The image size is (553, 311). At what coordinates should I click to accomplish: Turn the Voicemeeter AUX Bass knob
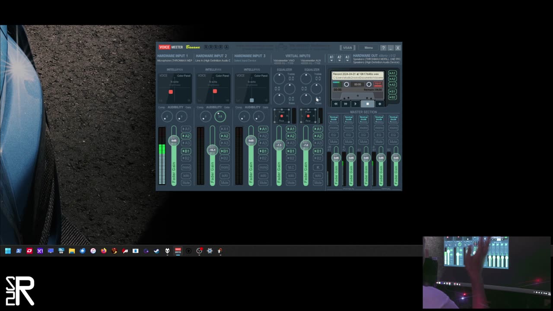[306, 99]
